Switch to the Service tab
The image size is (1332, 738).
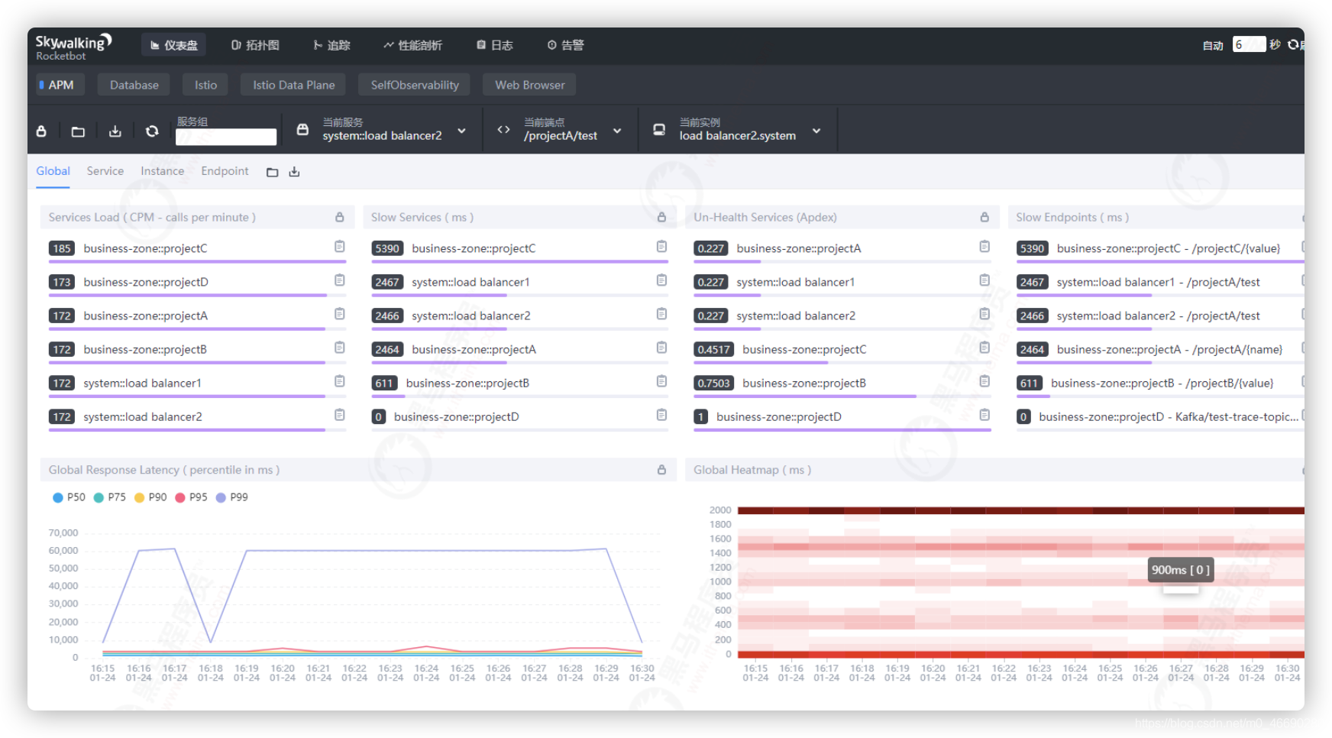pyautogui.click(x=105, y=171)
